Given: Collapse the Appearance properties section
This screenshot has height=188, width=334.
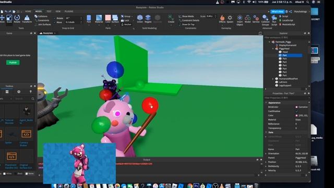Looking at the screenshot, I should [x=266, y=103].
